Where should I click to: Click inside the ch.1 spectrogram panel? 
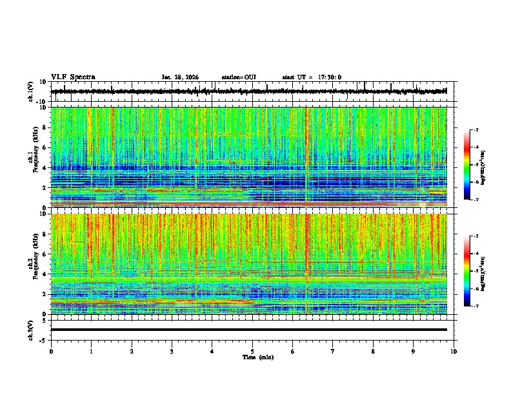(249, 157)
